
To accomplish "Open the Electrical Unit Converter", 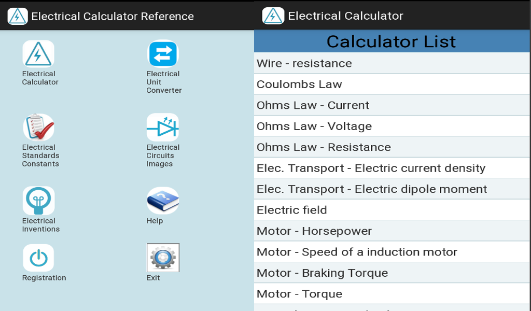I will coord(162,54).
